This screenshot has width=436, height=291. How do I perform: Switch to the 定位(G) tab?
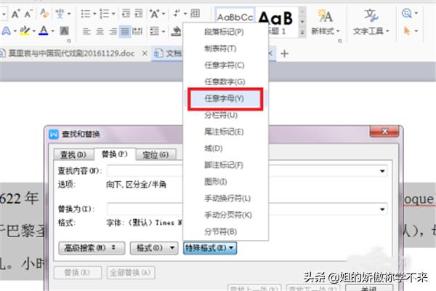156,155
